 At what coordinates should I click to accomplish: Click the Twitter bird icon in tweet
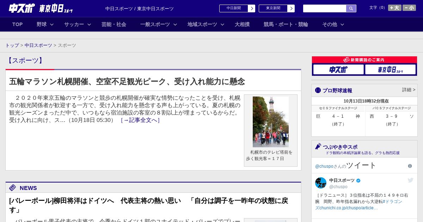pyautogui.click(x=410, y=180)
